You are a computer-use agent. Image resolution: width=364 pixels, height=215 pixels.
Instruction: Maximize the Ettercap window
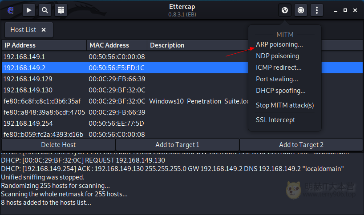pos(345,10)
